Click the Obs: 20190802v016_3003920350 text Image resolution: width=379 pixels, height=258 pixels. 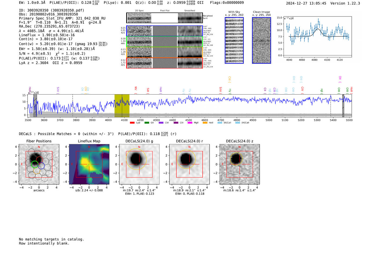[x=48, y=14]
